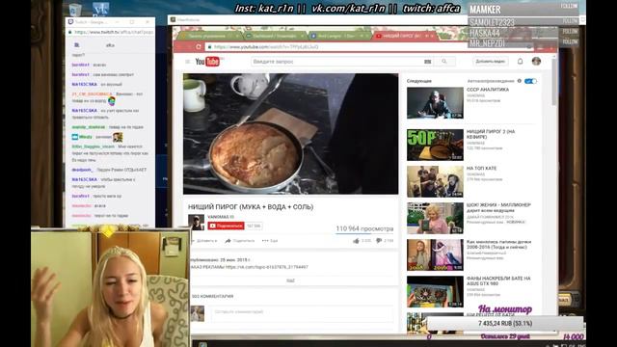Screen dimensions: 617x347
Task: Like the video with the thumbs-up icon
Action: click(x=356, y=240)
